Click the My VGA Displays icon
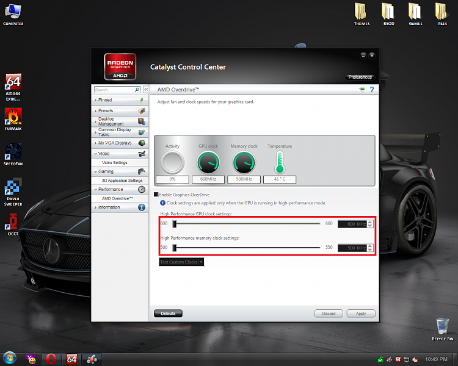This screenshot has width=458, height=366. pos(142,143)
